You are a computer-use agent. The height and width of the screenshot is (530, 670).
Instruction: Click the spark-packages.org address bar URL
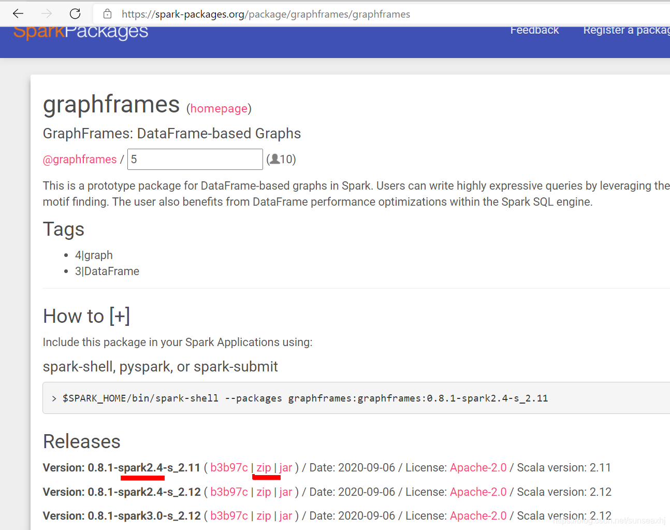click(266, 14)
